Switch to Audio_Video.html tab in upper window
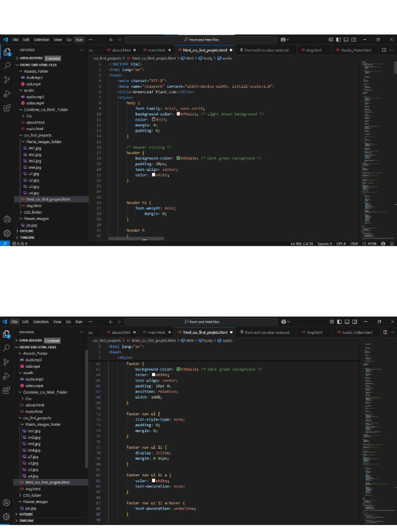 356,50
